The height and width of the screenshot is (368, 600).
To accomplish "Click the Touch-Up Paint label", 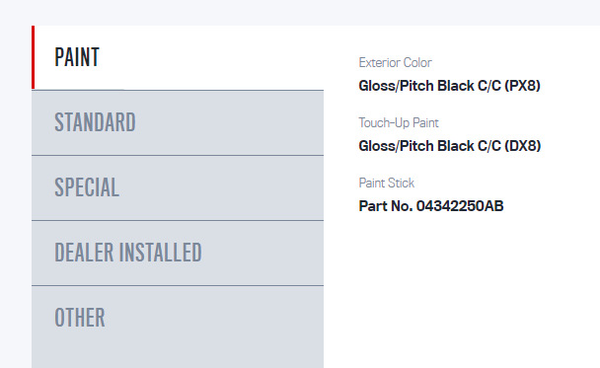I will tap(399, 122).
